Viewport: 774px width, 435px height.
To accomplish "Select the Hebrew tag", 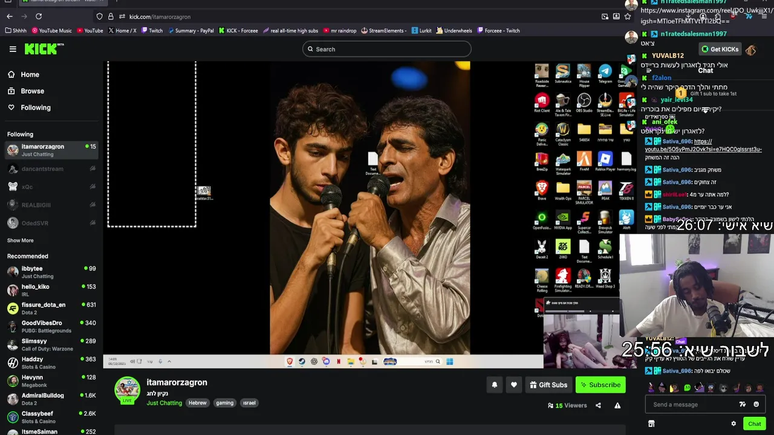I will tap(197, 403).
